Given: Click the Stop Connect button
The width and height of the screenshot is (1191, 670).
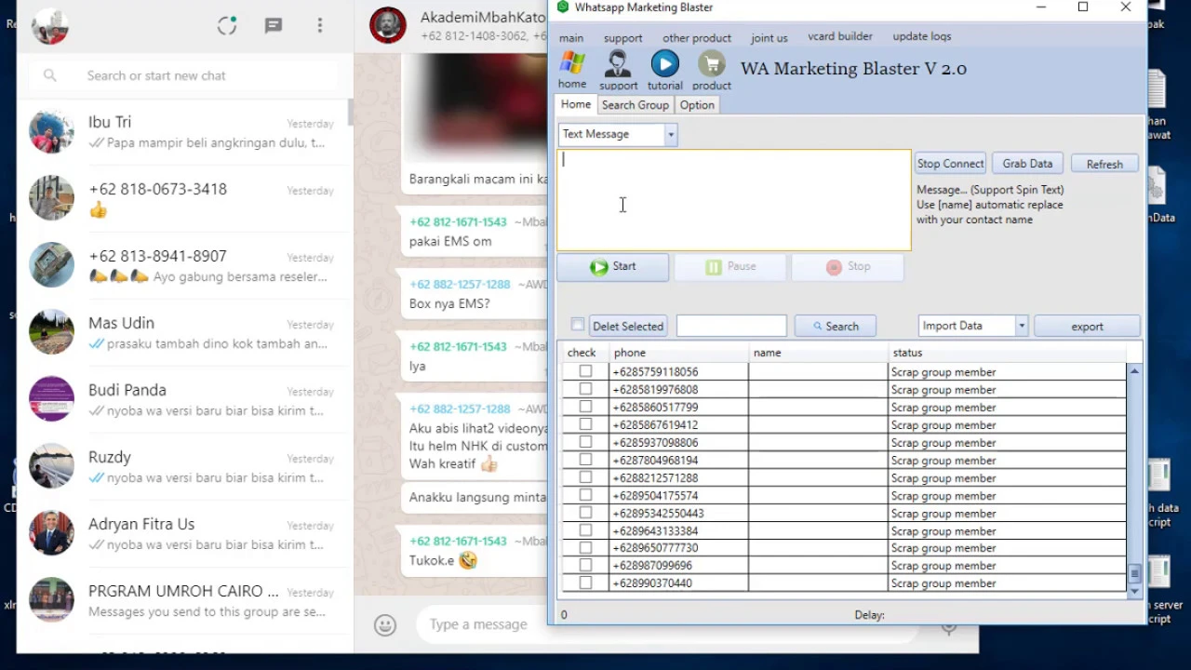Looking at the screenshot, I should (950, 164).
